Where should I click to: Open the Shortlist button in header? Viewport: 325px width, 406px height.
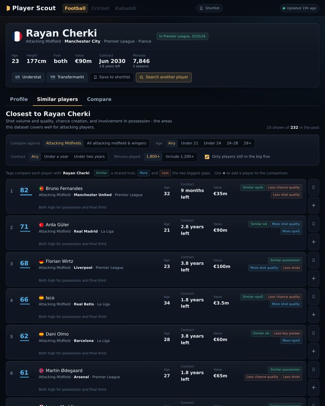[x=209, y=8]
